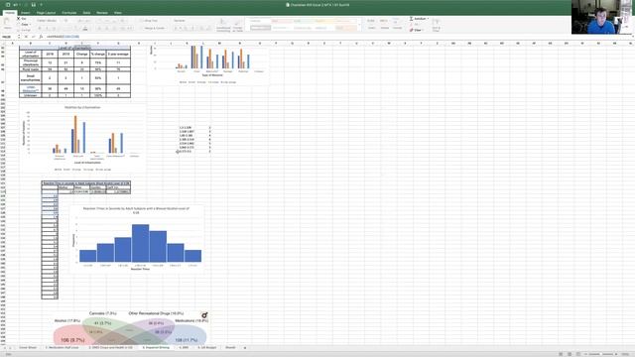This screenshot has height=357, width=635.
Task: Select the Cover Sheet worksheet tab
Action: pos(28,348)
